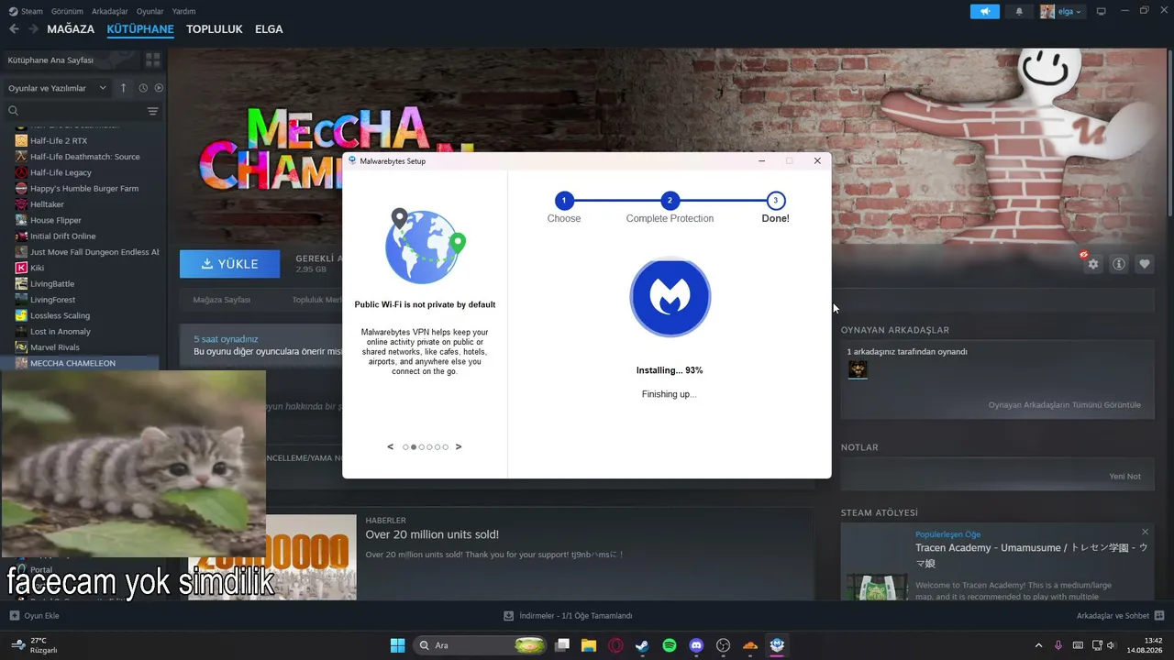Viewport: 1174px width, 660px height.
Task: Go to previous slide in Malwarebytes Setup
Action: pos(391,446)
